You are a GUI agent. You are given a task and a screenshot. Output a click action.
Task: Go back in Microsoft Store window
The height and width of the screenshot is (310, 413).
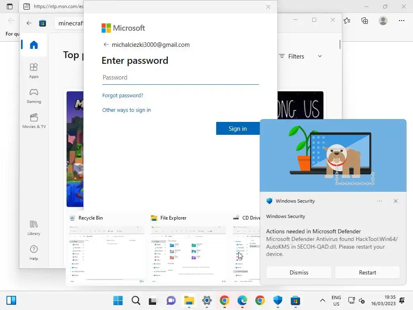tap(29, 23)
